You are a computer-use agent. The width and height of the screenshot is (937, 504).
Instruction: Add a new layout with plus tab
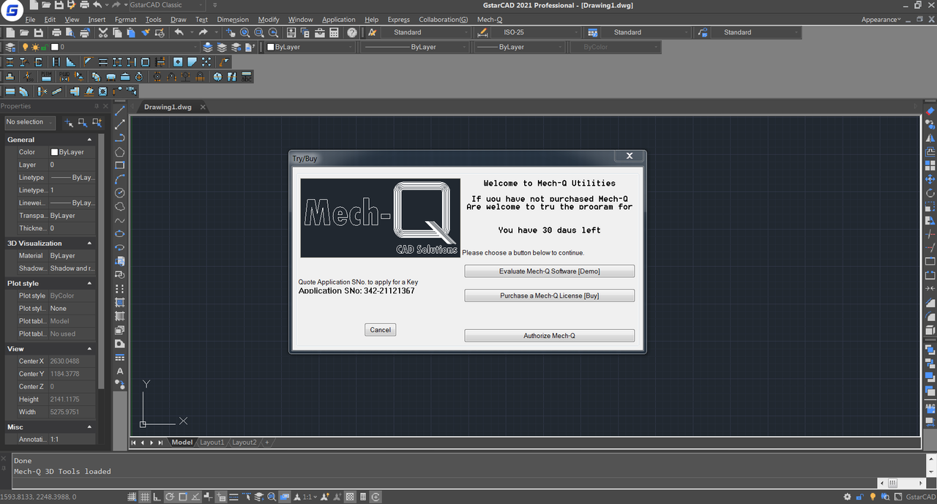coord(267,443)
